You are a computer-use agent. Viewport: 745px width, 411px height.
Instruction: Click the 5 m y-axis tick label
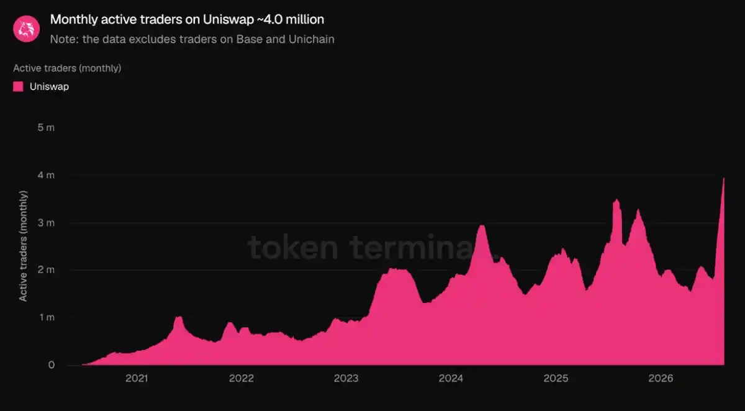(x=47, y=127)
